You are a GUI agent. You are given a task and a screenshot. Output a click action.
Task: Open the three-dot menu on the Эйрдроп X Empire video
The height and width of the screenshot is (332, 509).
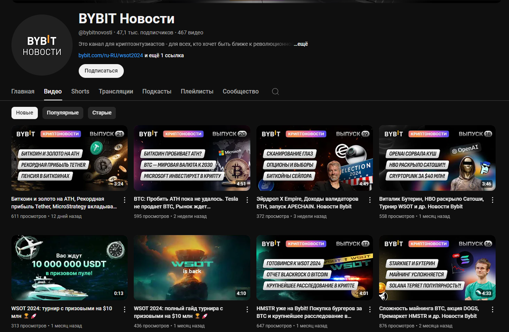point(370,200)
